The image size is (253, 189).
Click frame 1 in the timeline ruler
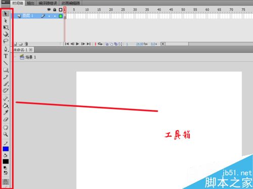pyautogui.click(x=65, y=10)
